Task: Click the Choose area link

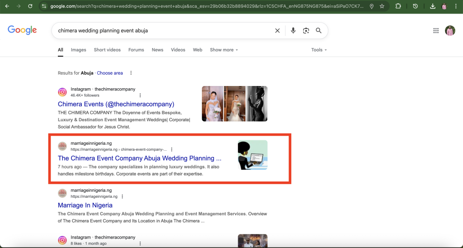Action: click(110, 73)
